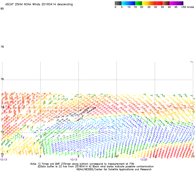Click the longitude 6 axis label
195x171 pixels.
coord(79,156)
